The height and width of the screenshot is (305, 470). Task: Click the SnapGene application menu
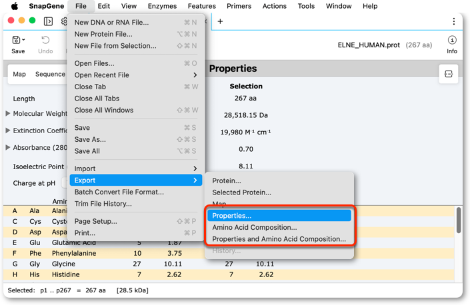point(47,6)
